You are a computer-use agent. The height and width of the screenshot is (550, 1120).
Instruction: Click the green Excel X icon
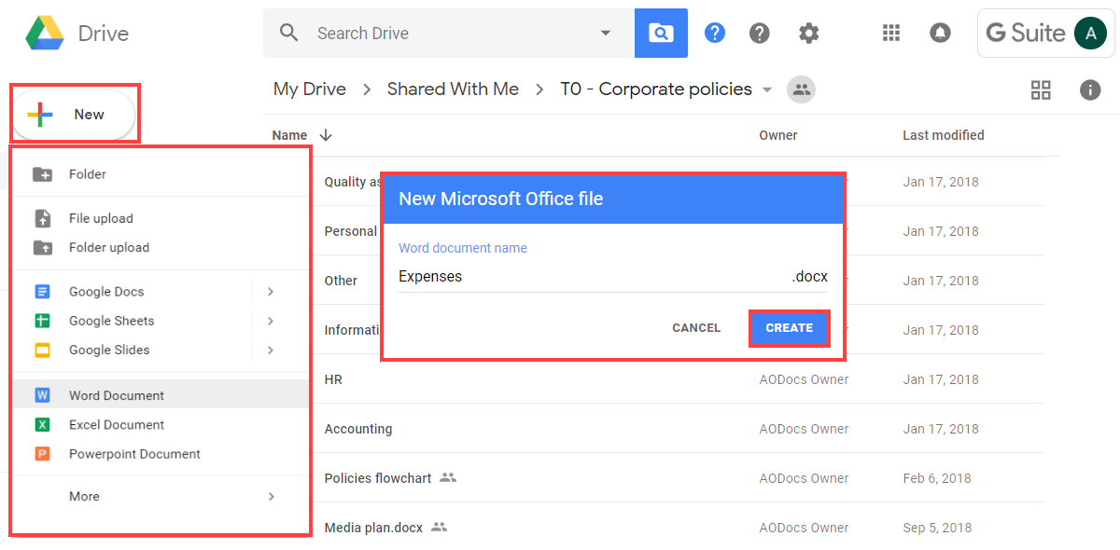point(42,424)
